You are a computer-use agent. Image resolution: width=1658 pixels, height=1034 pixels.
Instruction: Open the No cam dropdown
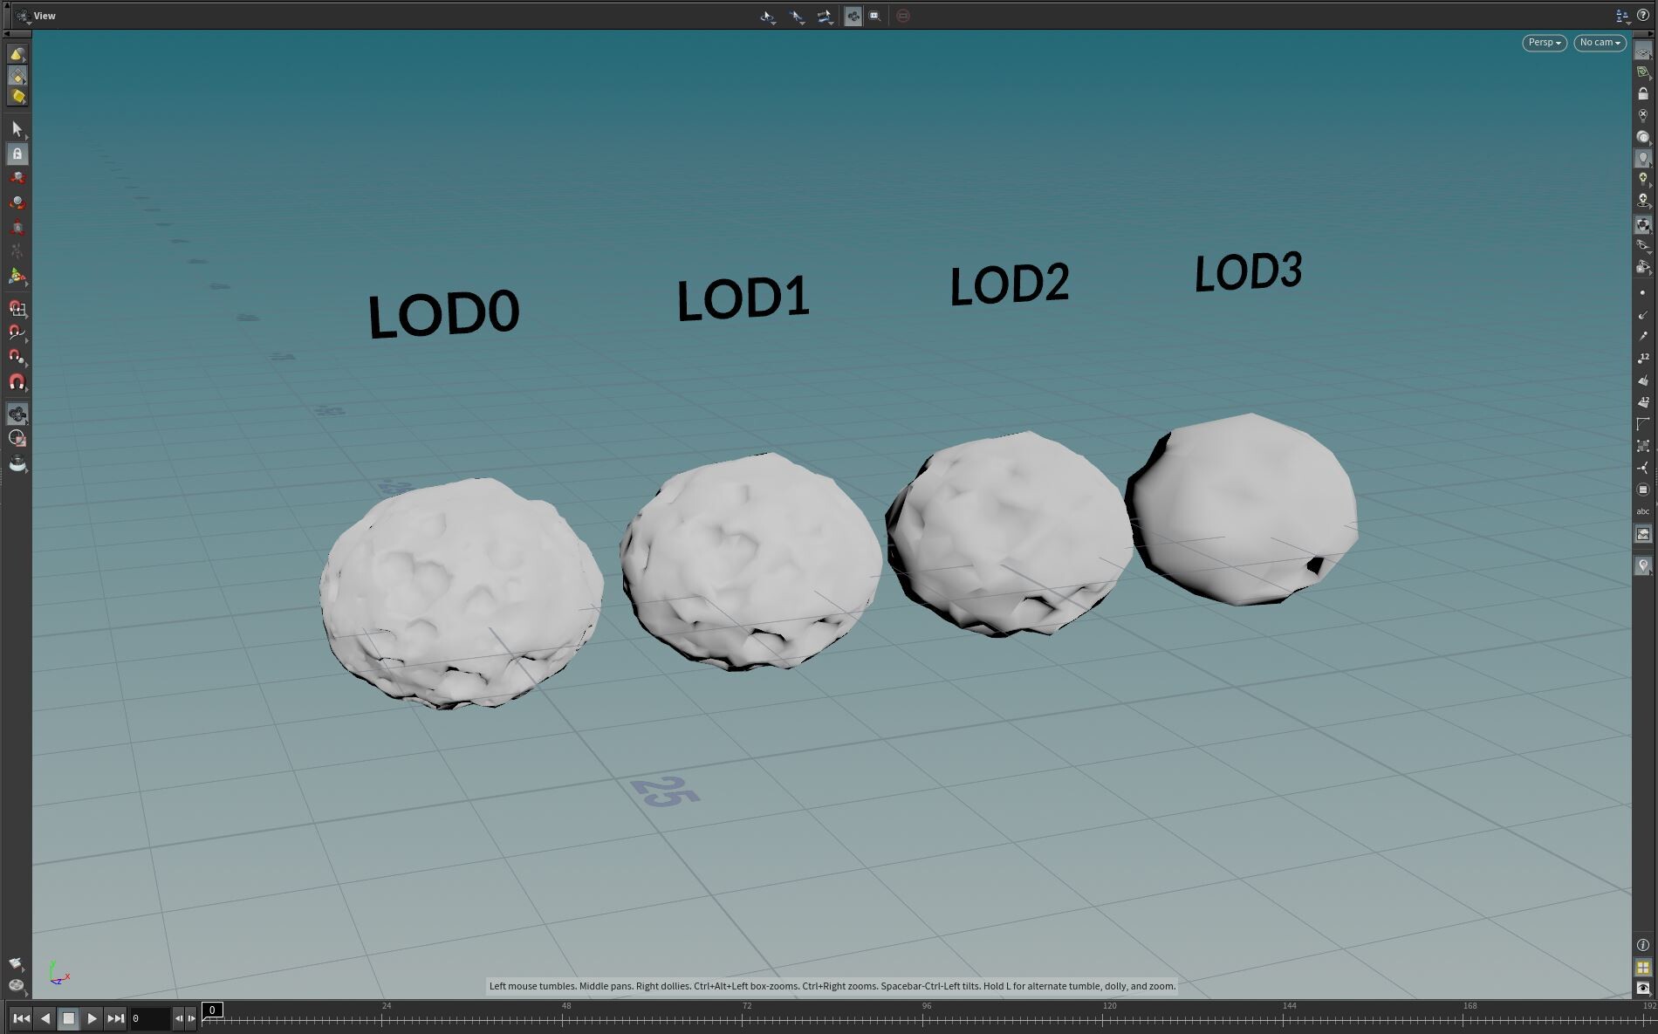click(1599, 42)
